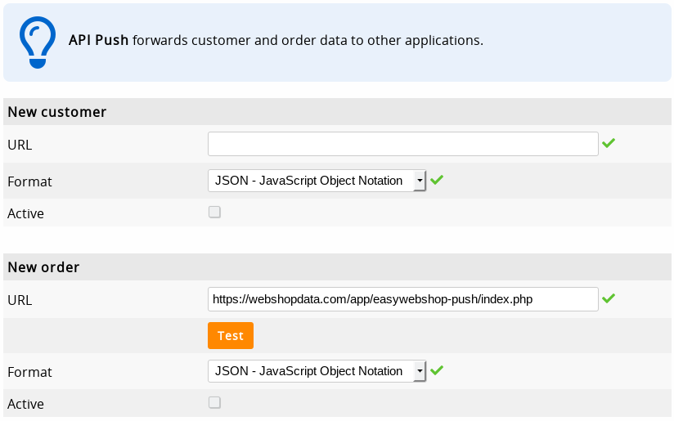The height and width of the screenshot is (421, 674).
Task: Click the Format label in New customer
Action: point(29,181)
